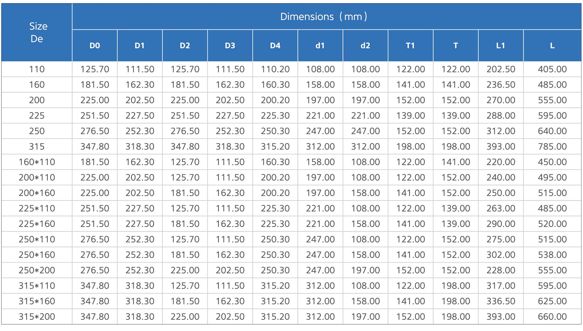Click the D4 column header

pos(275,46)
